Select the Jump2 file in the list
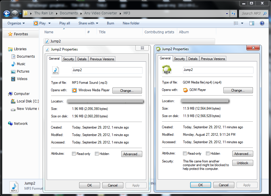 pyautogui.click(x=129, y=41)
